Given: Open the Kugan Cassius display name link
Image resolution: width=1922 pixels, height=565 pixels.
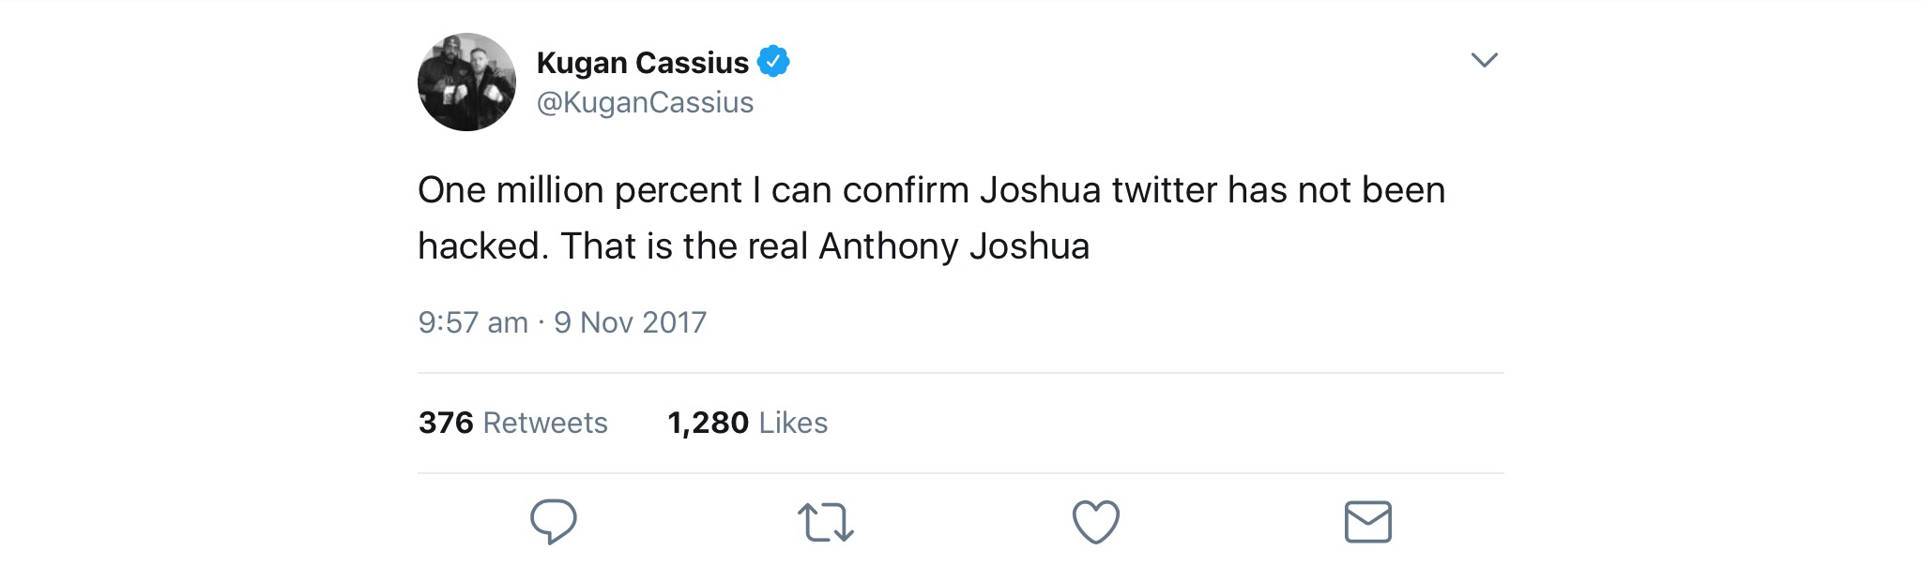Looking at the screenshot, I should (x=642, y=62).
